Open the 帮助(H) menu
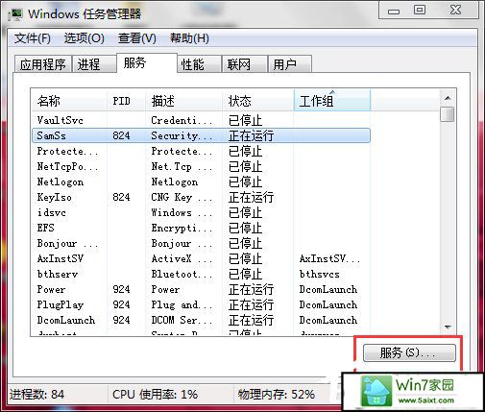Viewport: 485px width, 412px height. [189, 38]
